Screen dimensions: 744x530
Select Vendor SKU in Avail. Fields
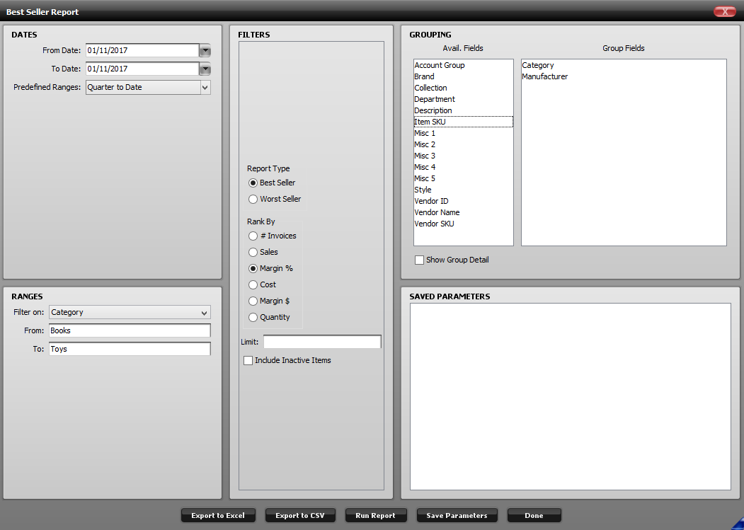463,224
